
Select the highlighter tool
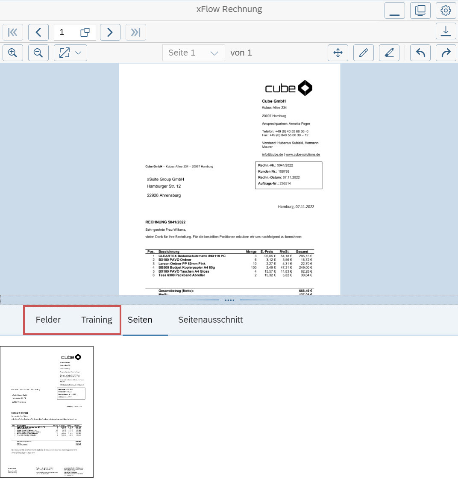pyautogui.click(x=389, y=53)
